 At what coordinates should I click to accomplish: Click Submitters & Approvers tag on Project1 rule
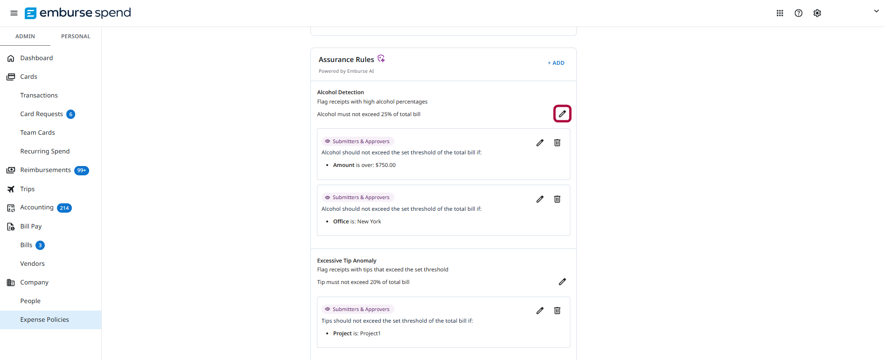click(358, 309)
